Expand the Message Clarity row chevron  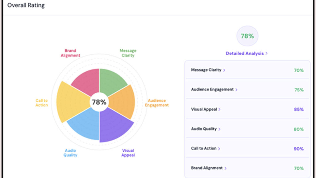(224, 70)
